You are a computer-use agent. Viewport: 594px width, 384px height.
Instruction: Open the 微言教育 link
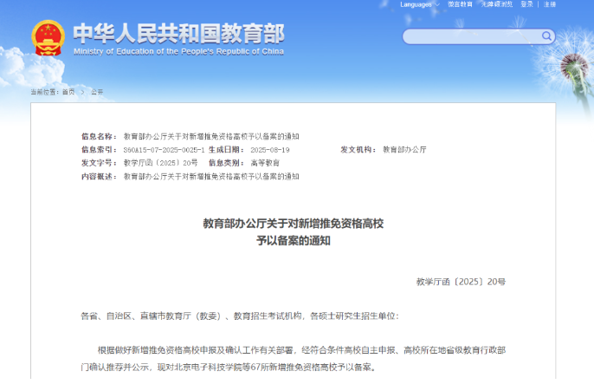tap(460, 4)
